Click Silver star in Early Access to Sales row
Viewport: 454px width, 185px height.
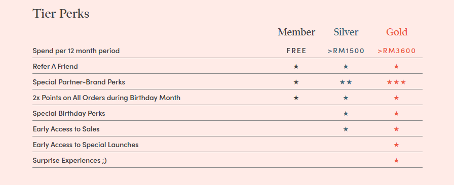(x=346, y=129)
